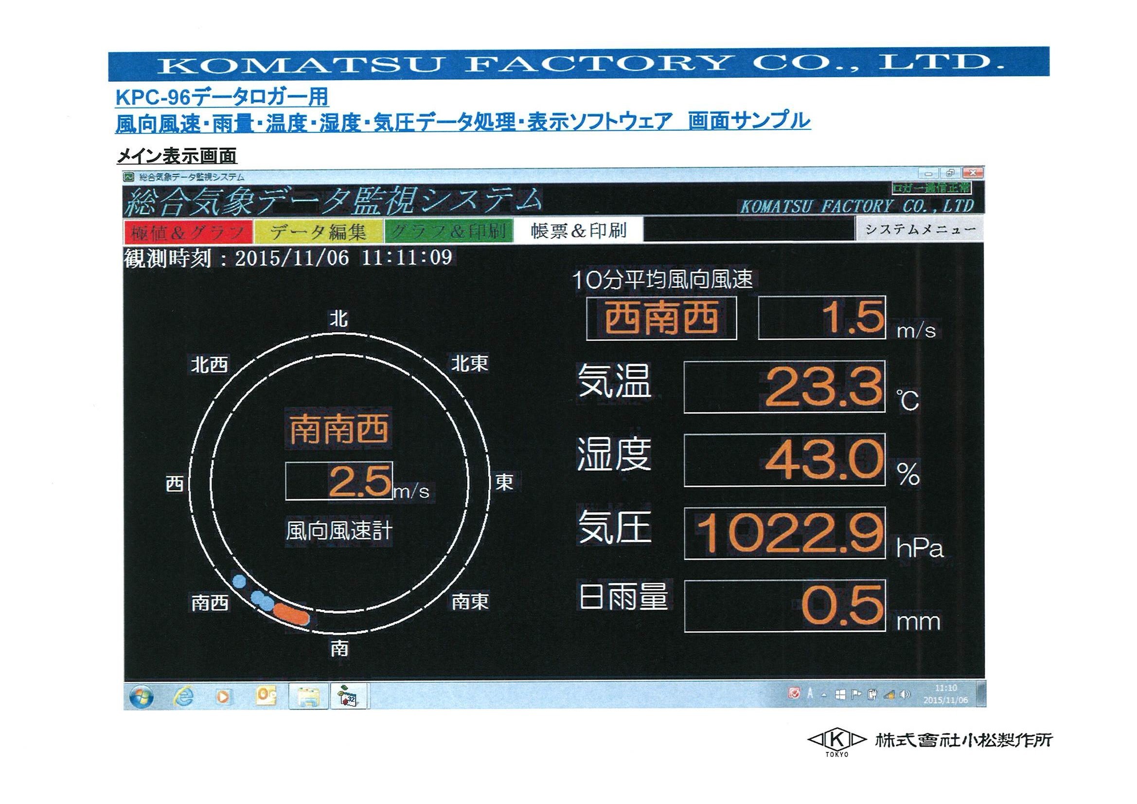Click the 1.5 m/s average wind speed field
Viewport: 1137px width, 804px height.
[821, 318]
